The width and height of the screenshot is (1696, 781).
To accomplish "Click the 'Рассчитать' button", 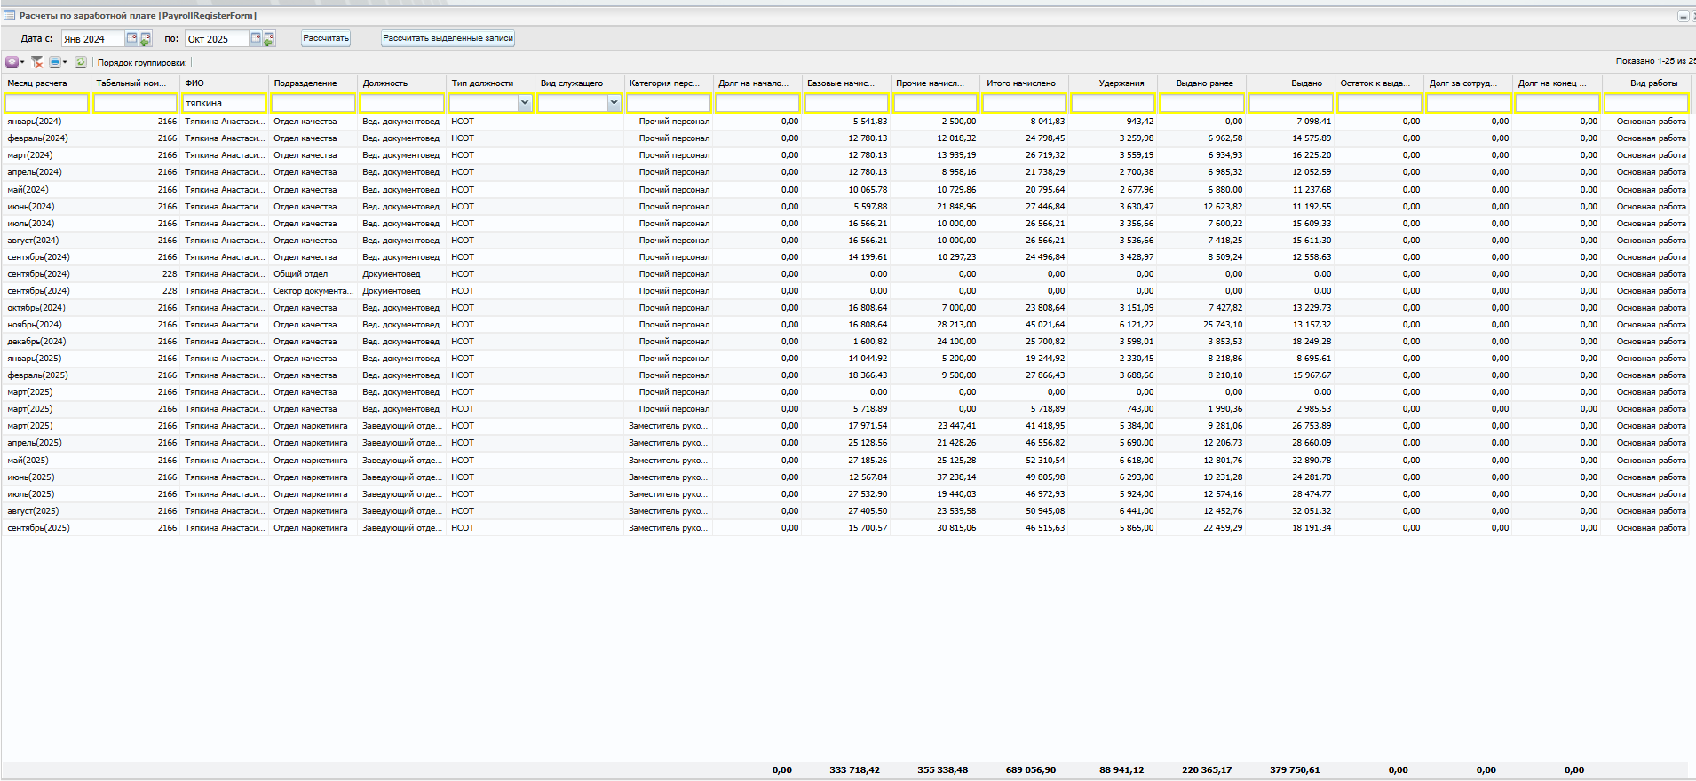I will (x=326, y=38).
